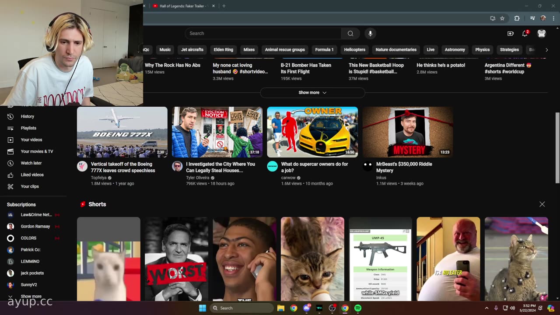The width and height of the screenshot is (560, 315).
Task: Open MrBeast Mystery video thumbnail
Action: click(408, 132)
